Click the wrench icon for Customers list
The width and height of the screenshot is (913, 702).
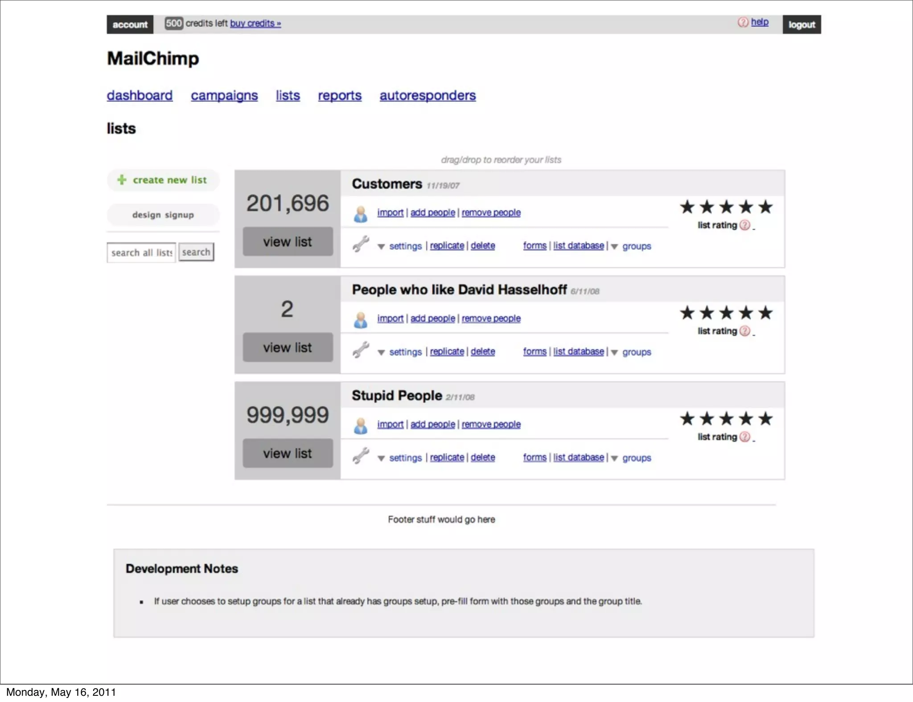click(361, 244)
